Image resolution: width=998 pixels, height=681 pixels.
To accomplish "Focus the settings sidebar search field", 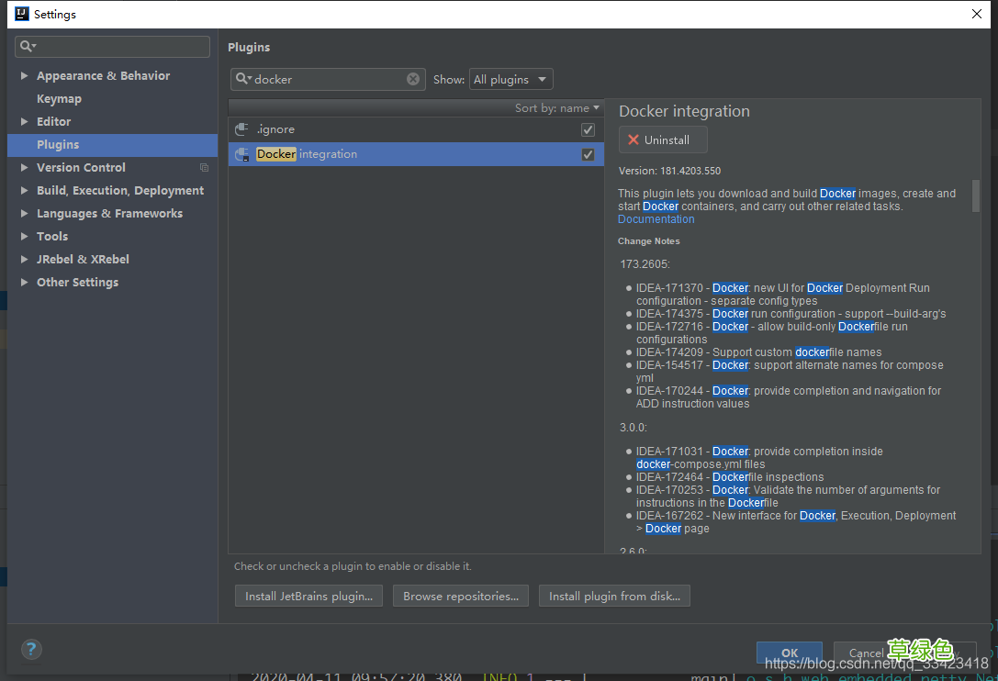I will (x=112, y=47).
